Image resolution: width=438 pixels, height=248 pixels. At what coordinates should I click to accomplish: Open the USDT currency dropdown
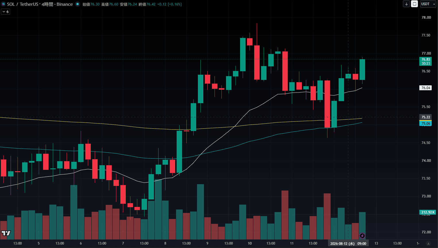pyautogui.click(x=428, y=4)
